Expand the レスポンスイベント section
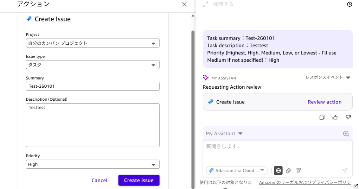 [x=328, y=77]
